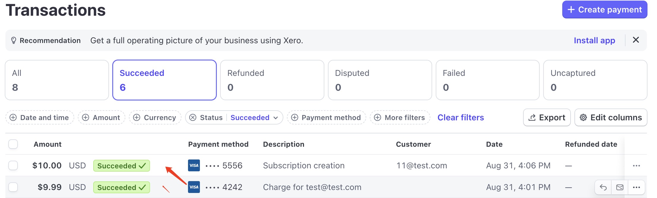This screenshot has width=657, height=198.
Task: Open the Payment method filter
Action: tap(326, 118)
